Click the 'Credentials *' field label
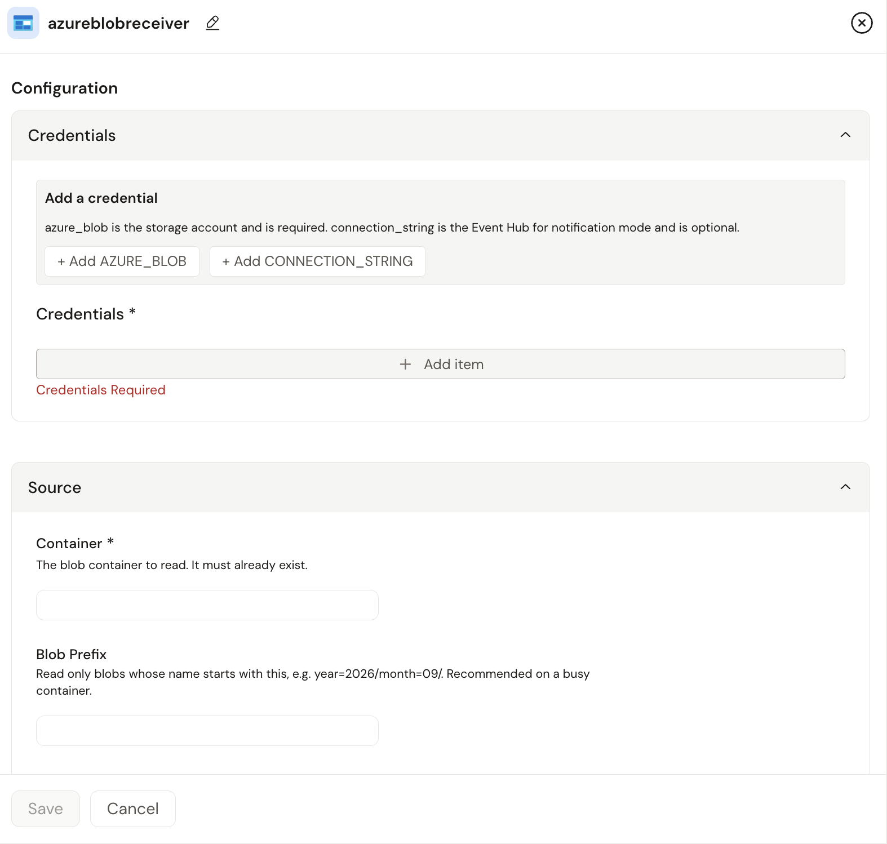Screen dimensions: 887x844 pyautogui.click(x=86, y=314)
